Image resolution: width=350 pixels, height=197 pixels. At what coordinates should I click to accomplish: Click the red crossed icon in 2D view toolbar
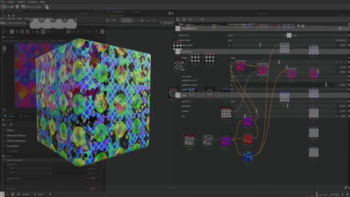coord(27,32)
